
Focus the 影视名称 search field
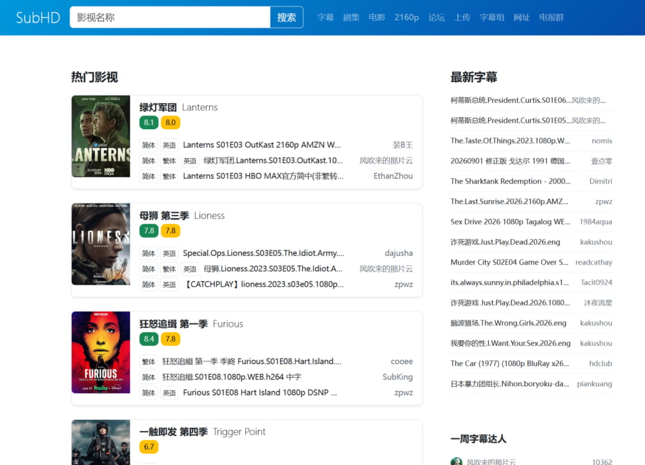tap(170, 17)
